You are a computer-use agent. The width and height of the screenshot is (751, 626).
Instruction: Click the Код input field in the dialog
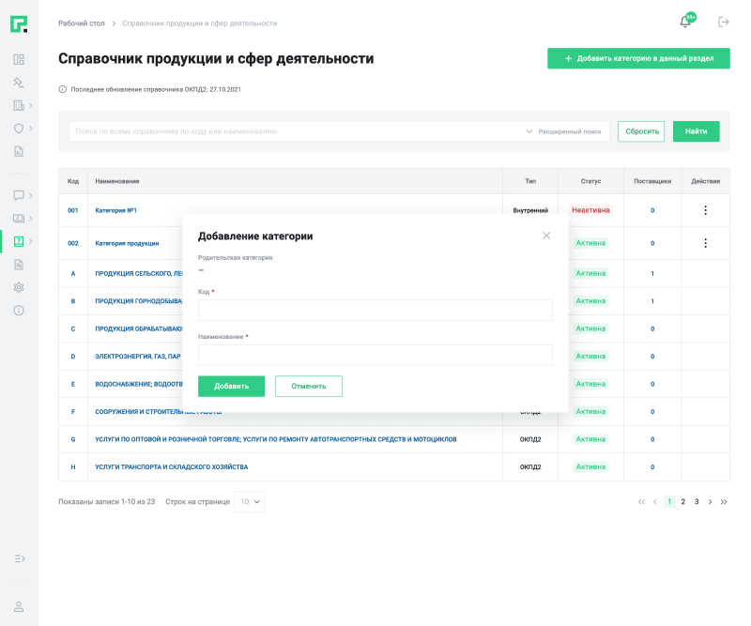point(375,310)
